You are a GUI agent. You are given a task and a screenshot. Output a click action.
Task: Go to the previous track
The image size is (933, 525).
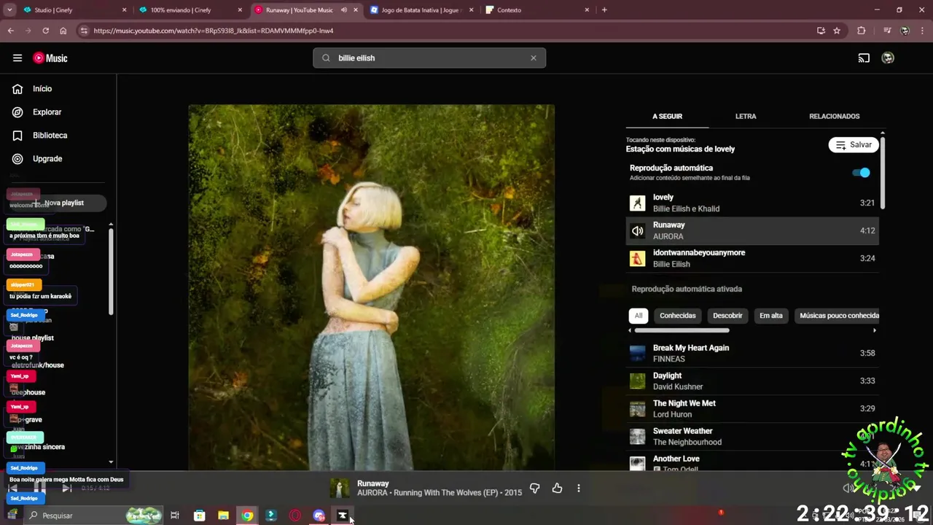(x=12, y=488)
